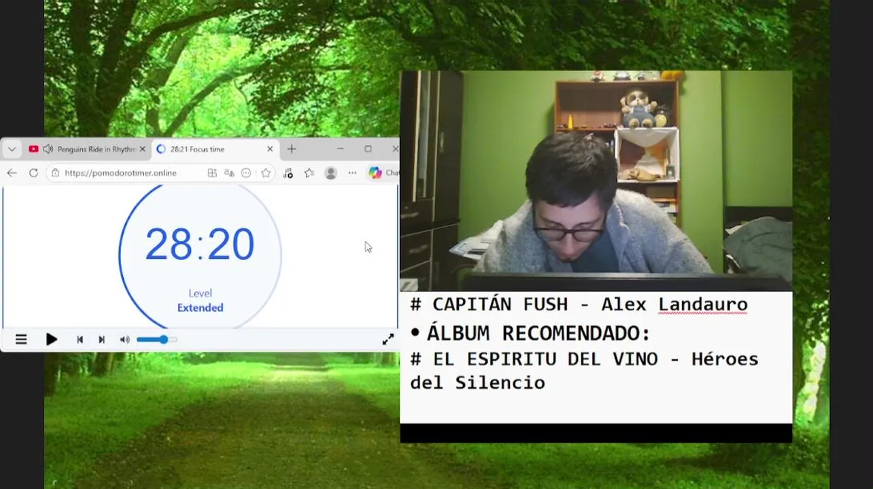Image resolution: width=873 pixels, height=489 pixels.
Task: Open the Copilot Chat button
Action: click(383, 173)
